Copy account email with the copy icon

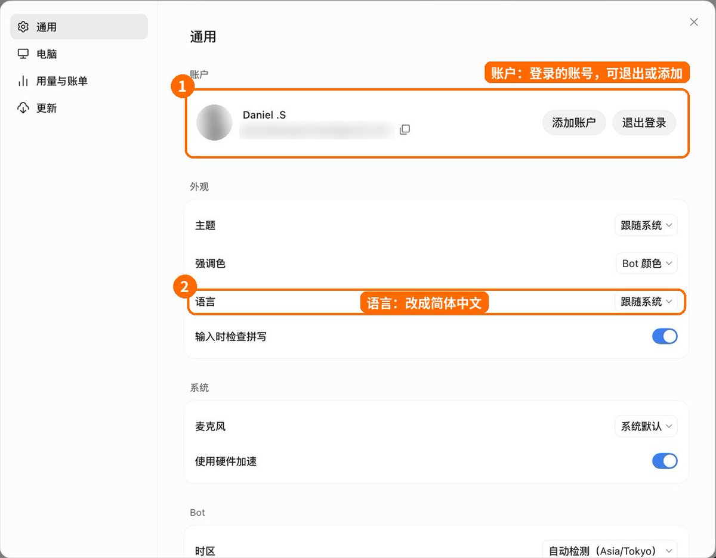click(x=405, y=129)
